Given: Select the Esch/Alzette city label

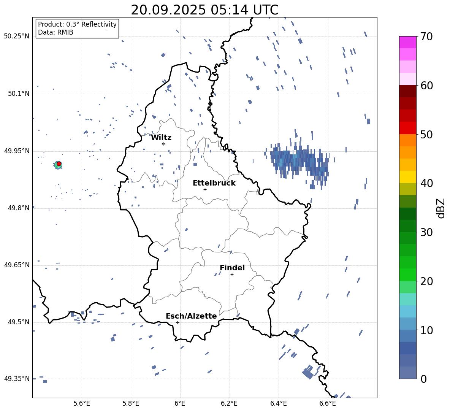Looking at the screenshot, I should [191, 316].
